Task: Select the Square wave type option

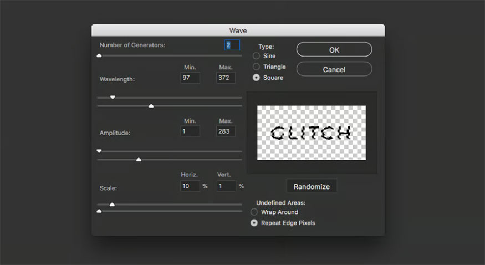Action: (x=256, y=78)
